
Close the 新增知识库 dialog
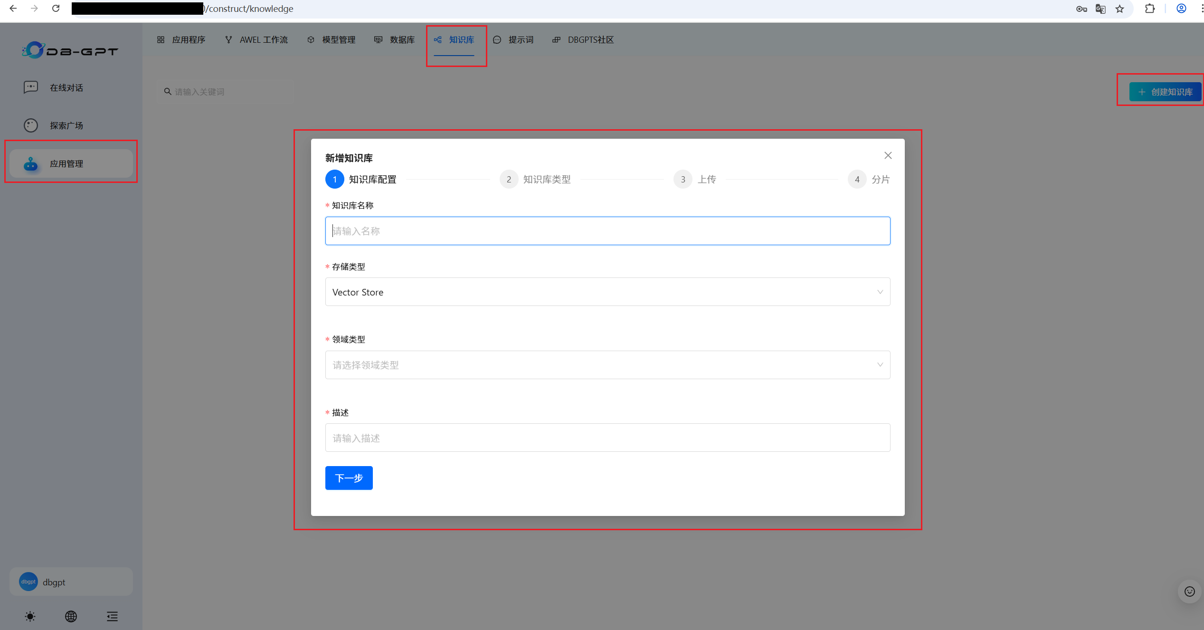pyautogui.click(x=888, y=155)
